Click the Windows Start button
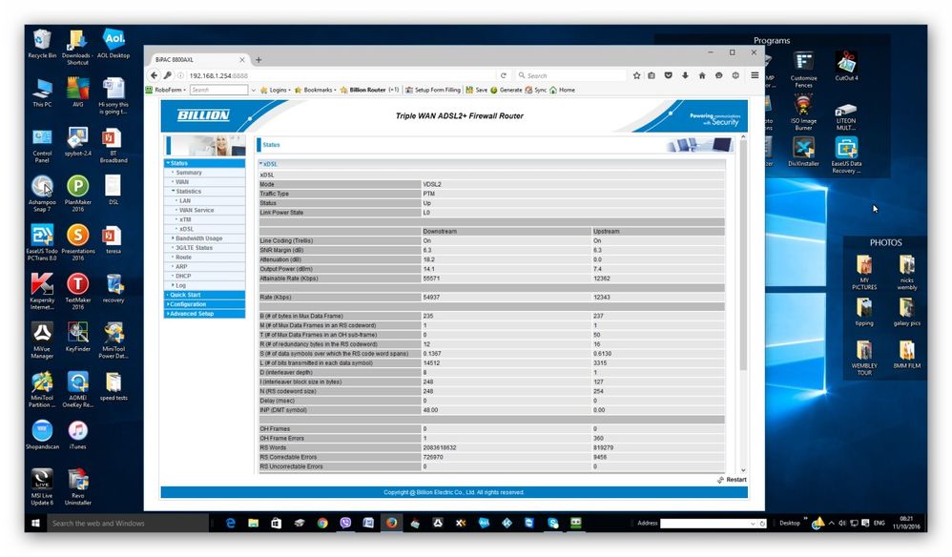Viewport: 952px width, 557px height. click(35, 523)
